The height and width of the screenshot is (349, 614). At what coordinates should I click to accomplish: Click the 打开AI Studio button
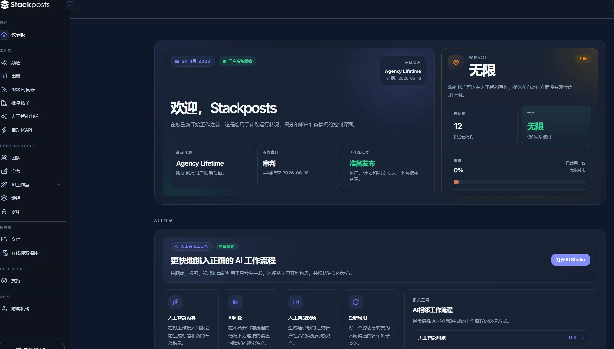(570, 259)
